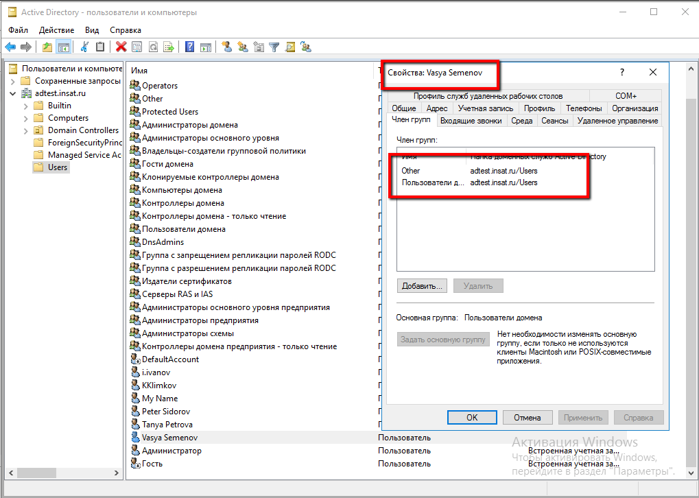Expand the Domain Controllers tree node
699x498 pixels.
26,130
